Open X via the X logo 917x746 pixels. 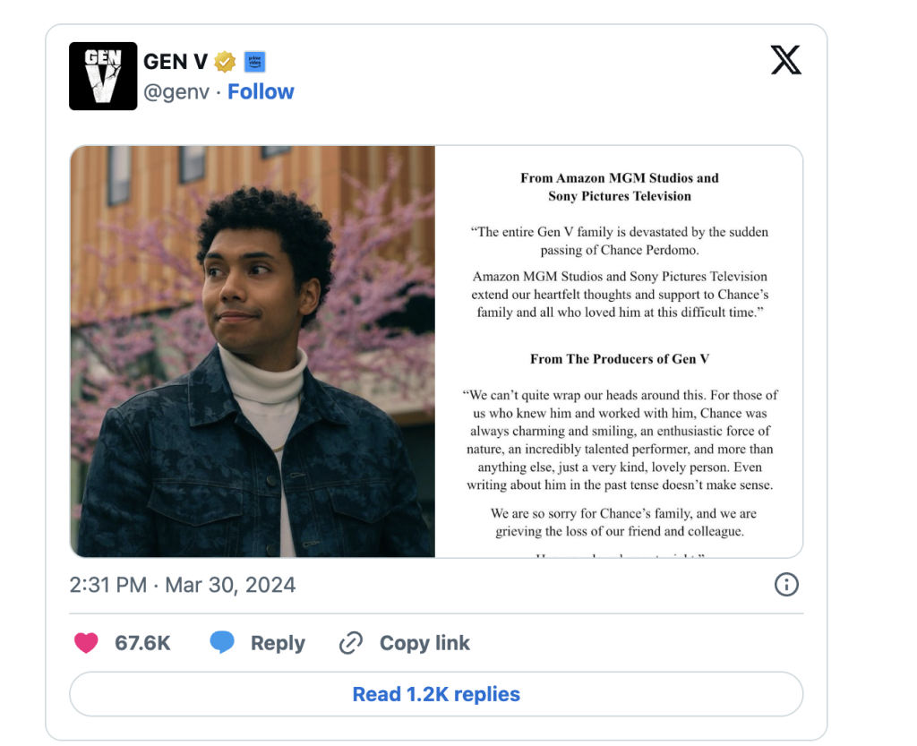click(785, 60)
